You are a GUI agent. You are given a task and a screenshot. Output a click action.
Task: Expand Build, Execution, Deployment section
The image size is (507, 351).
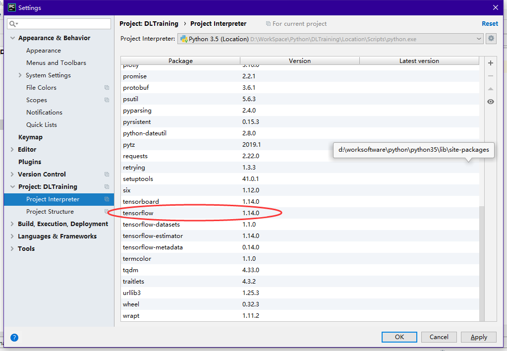(x=12, y=224)
